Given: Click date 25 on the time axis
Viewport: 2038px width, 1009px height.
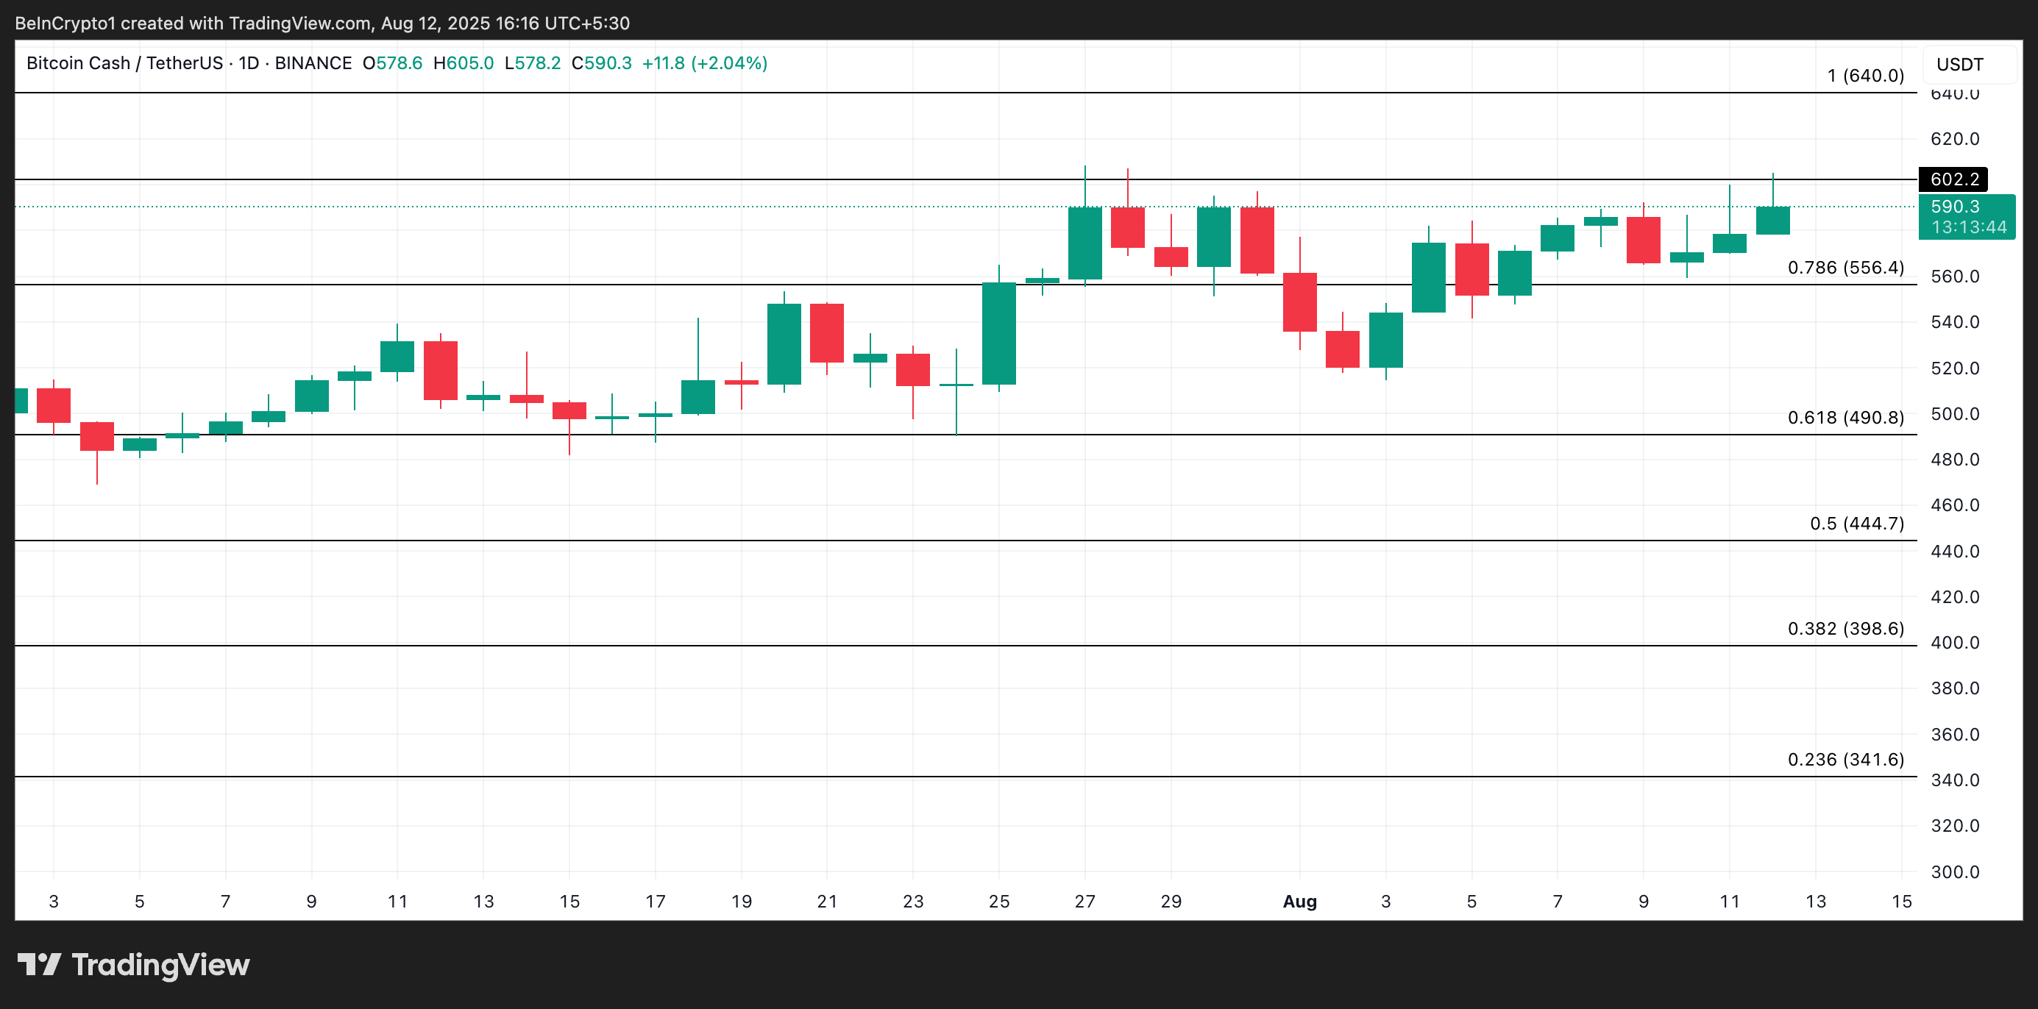Looking at the screenshot, I should tap(998, 902).
